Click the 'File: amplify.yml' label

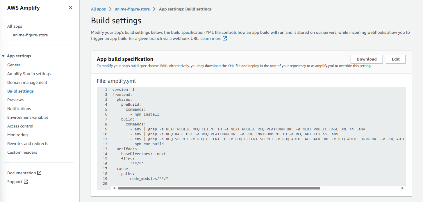[x=116, y=81]
